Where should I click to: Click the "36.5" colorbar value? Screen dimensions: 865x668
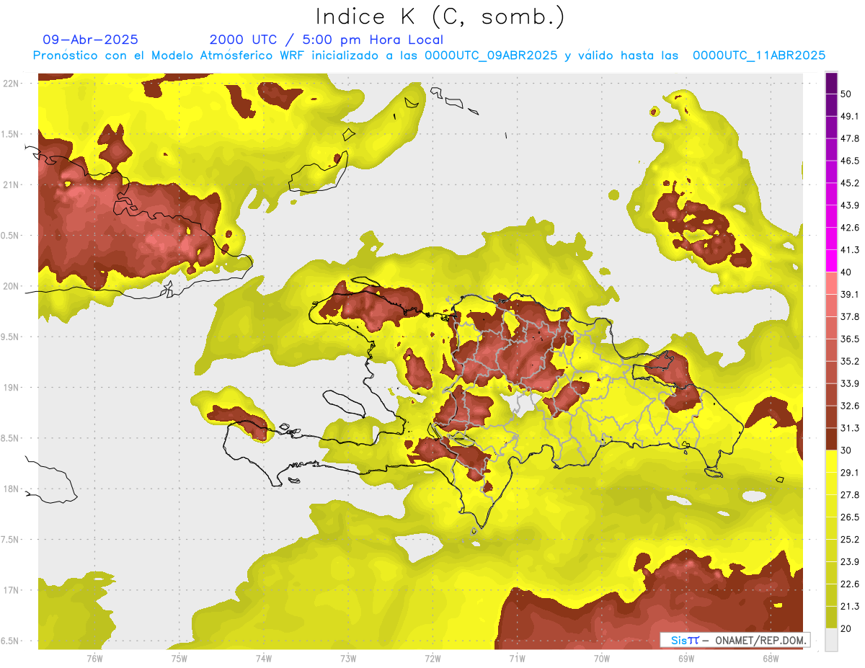(850, 339)
